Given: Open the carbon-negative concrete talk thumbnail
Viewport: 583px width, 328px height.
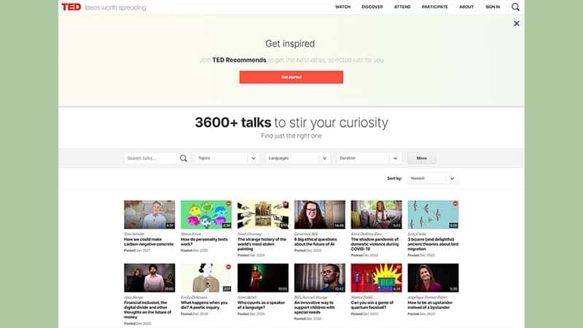Looking at the screenshot, I should click(x=149, y=214).
